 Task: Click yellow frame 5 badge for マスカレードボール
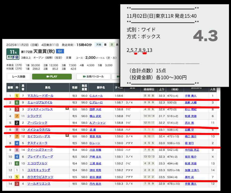click(17, 96)
